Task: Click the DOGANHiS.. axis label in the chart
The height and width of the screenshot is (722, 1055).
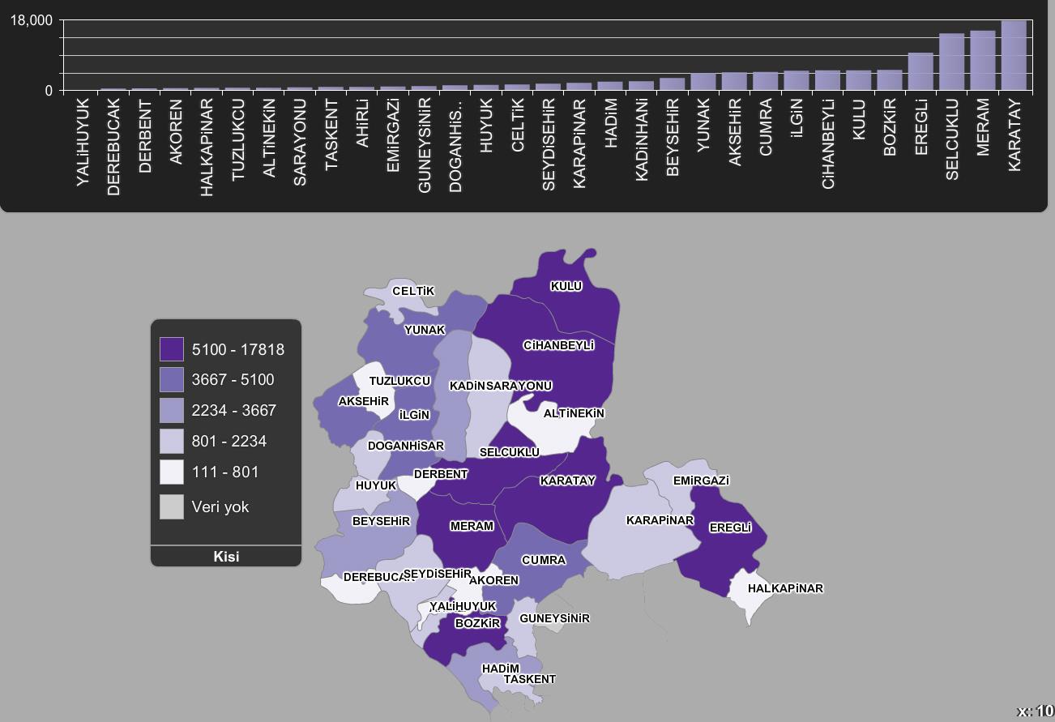Action: click(455, 146)
